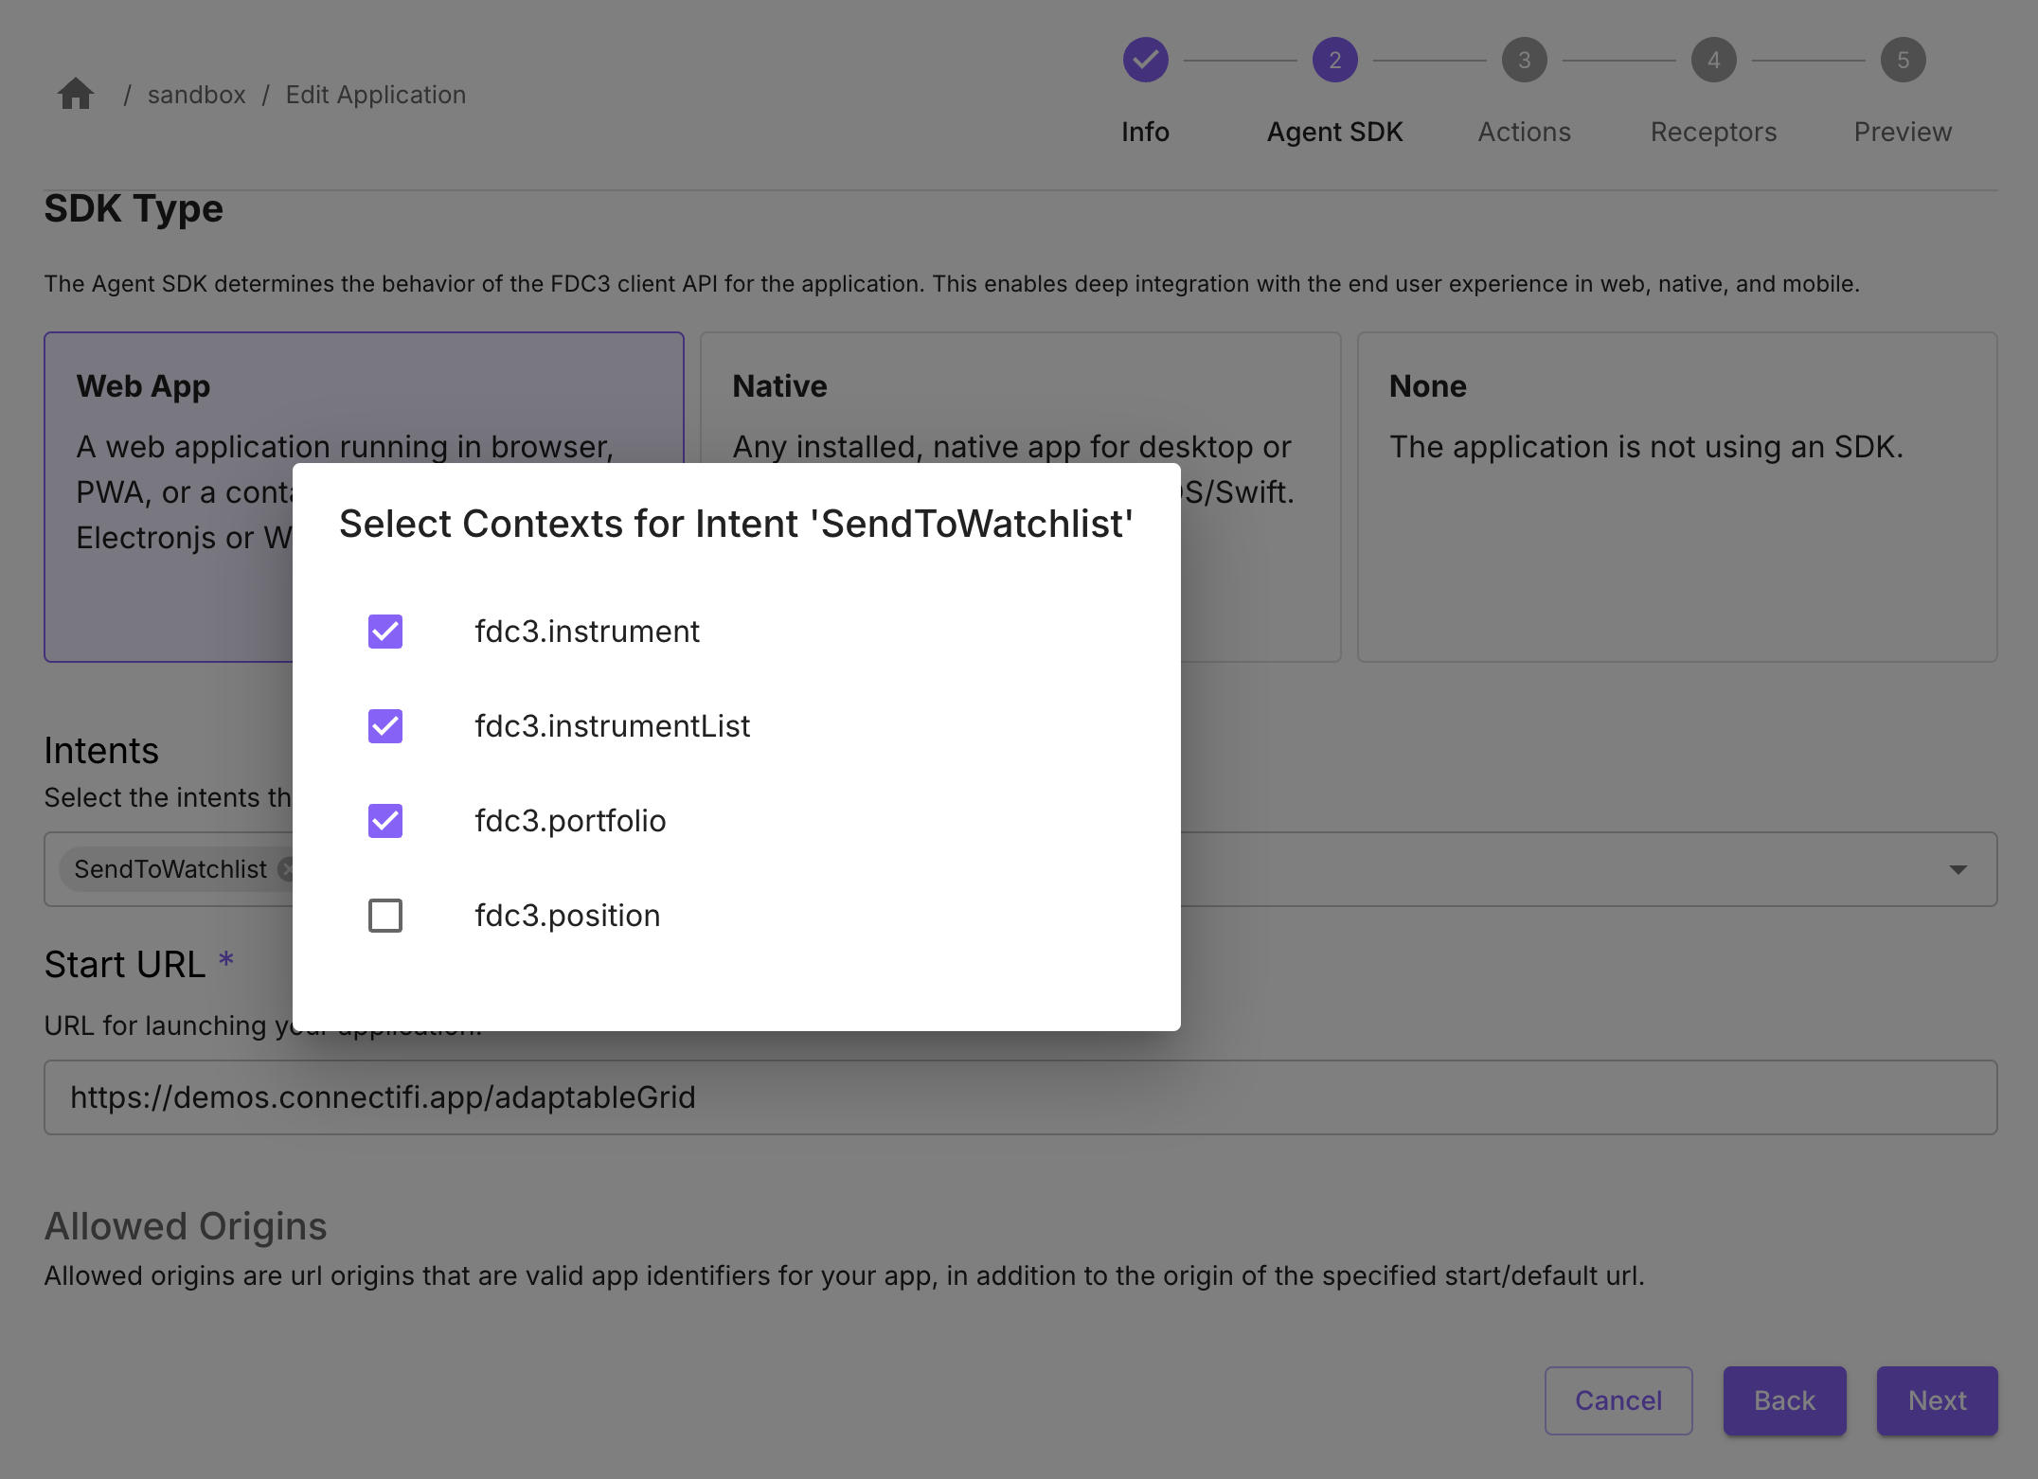Image resolution: width=2038 pixels, height=1479 pixels.
Task: Click the Cancel button
Action: click(x=1618, y=1400)
